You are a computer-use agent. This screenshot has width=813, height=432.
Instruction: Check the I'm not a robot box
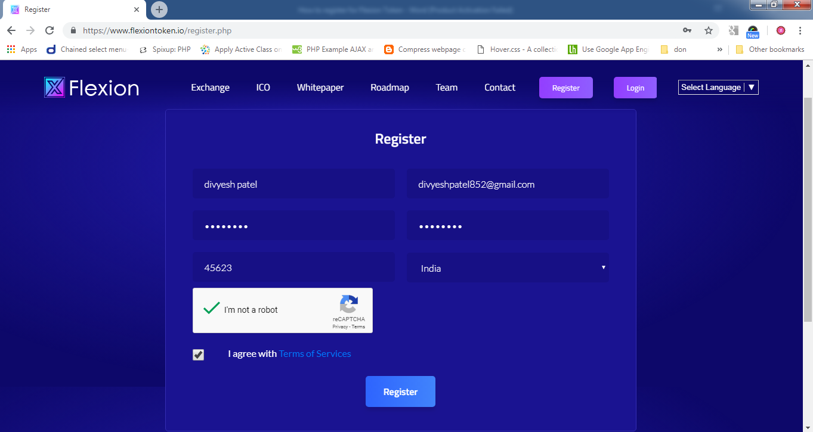click(211, 309)
